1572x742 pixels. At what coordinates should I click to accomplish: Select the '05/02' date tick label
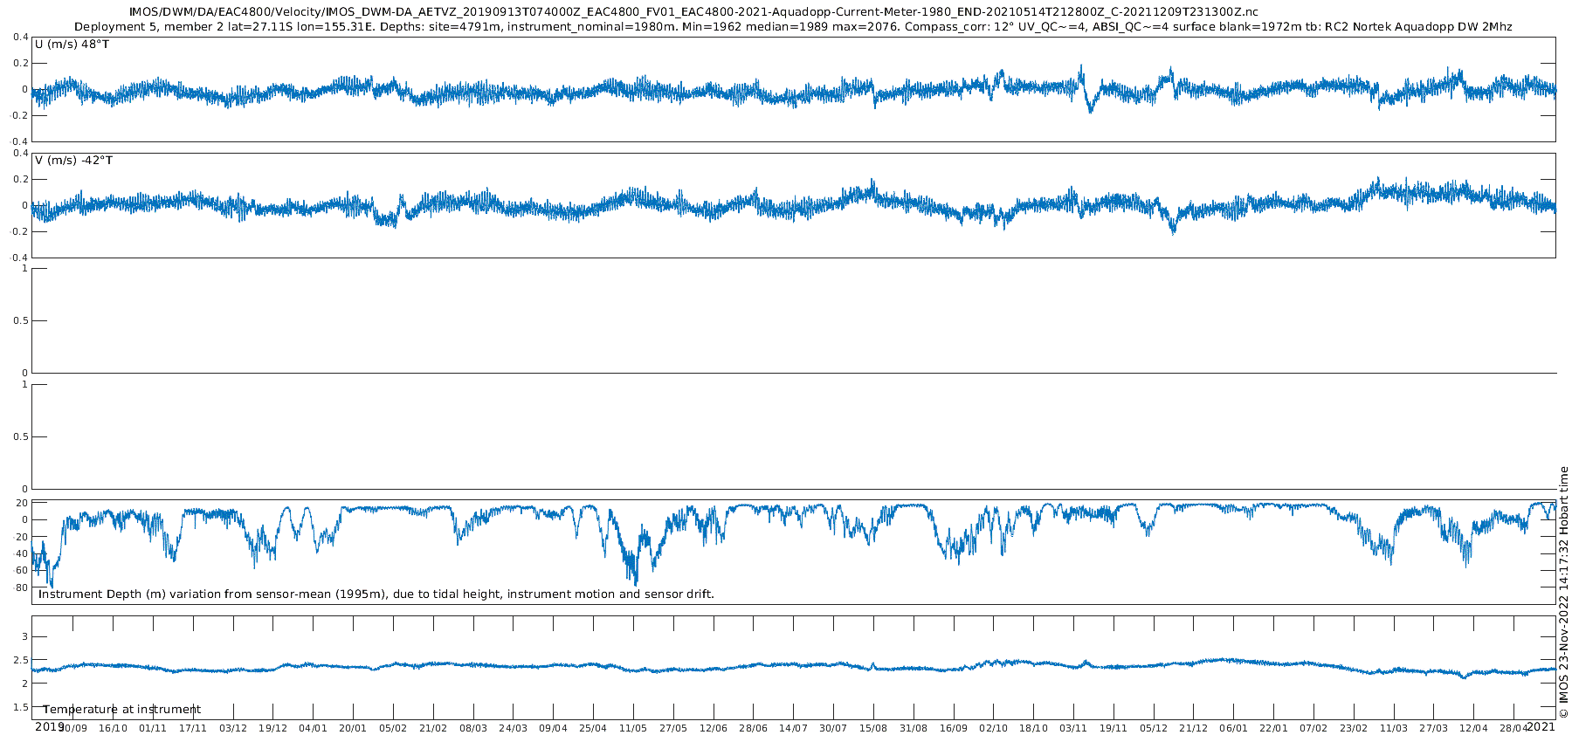coord(393,728)
